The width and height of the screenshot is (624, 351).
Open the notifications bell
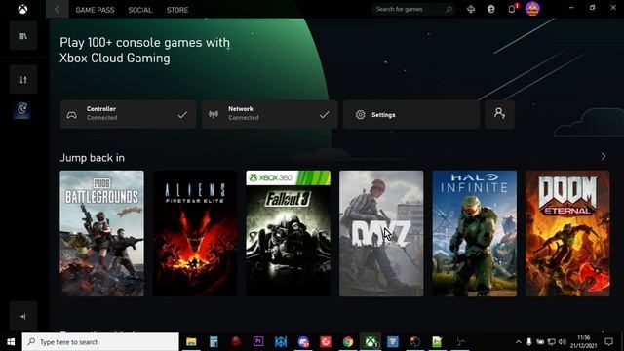512,9
